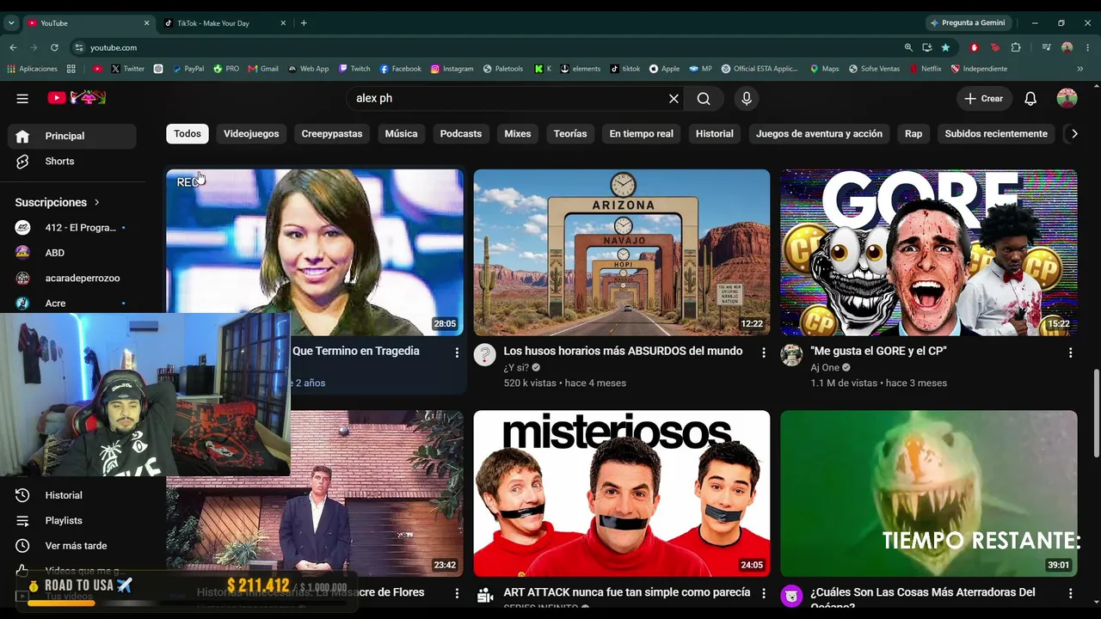Open the YouTube account avatar menu
This screenshot has height=619, width=1101.
[1067, 98]
